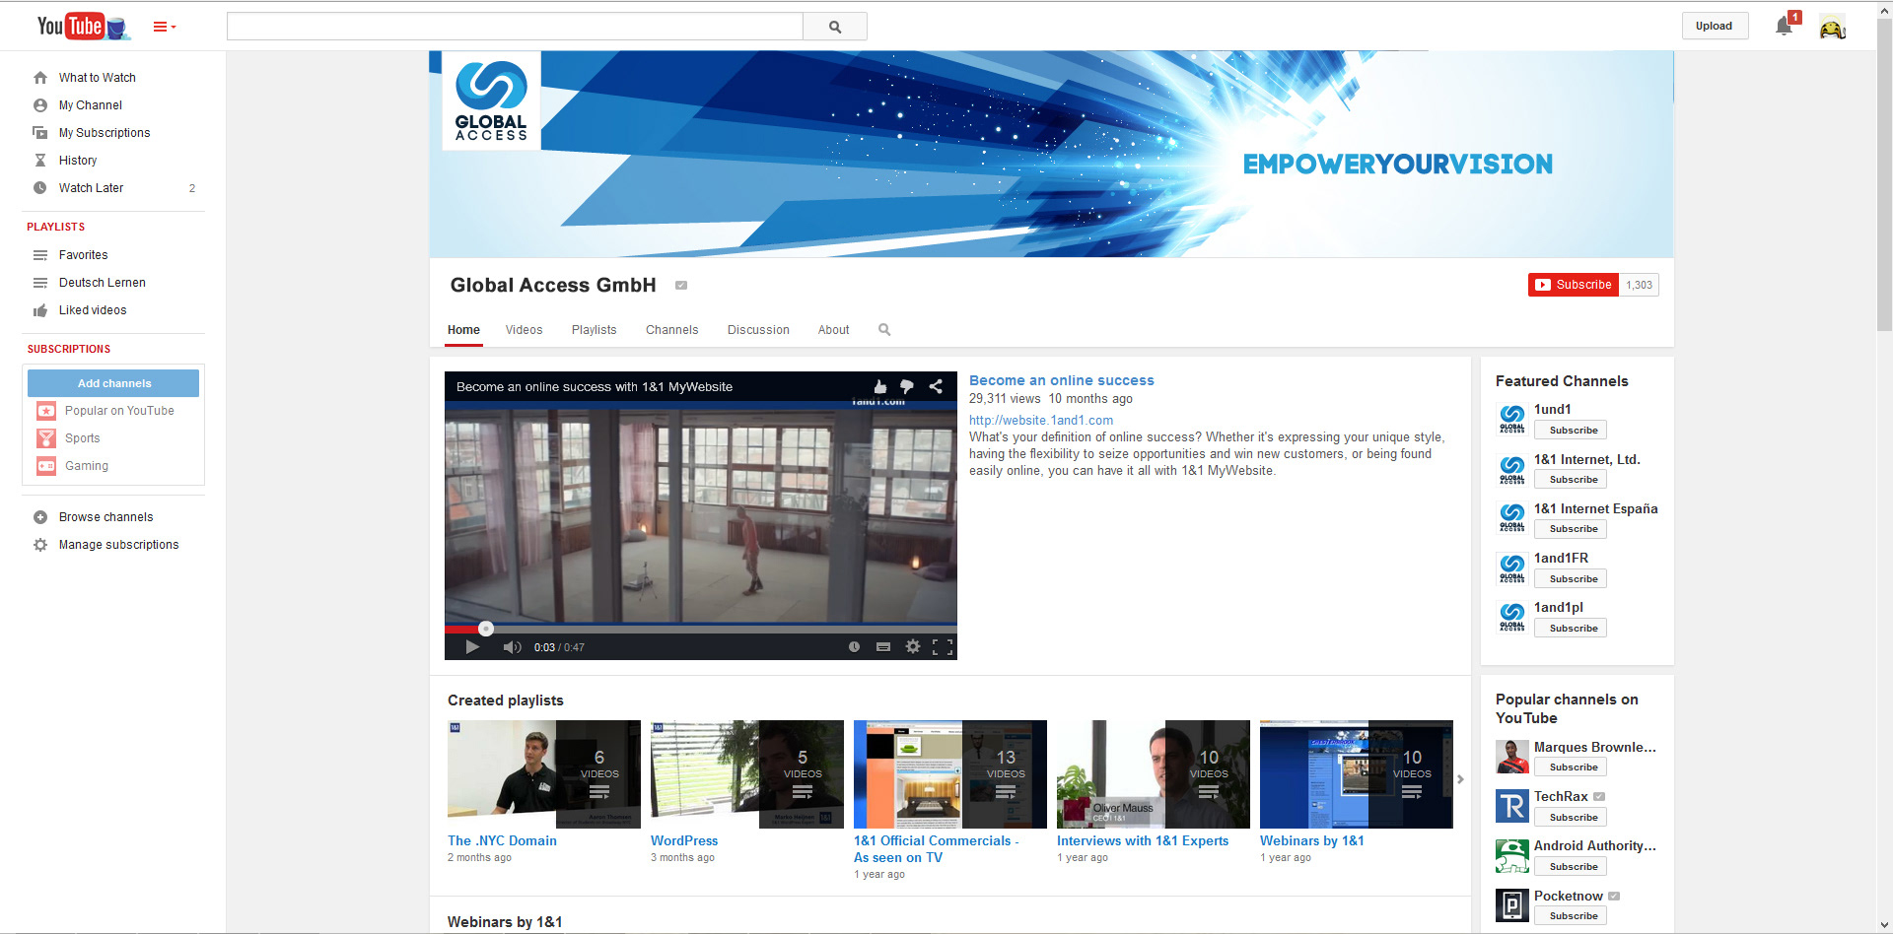
Task: Click the verified badge beside Global Access GmbH
Action: point(681,286)
